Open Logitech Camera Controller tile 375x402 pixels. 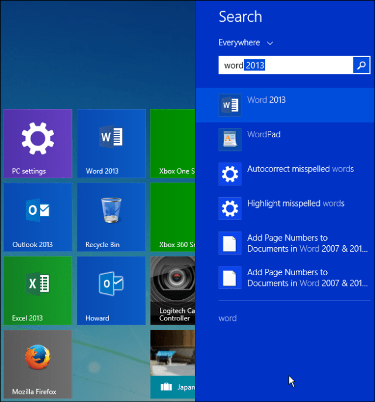tap(173, 290)
